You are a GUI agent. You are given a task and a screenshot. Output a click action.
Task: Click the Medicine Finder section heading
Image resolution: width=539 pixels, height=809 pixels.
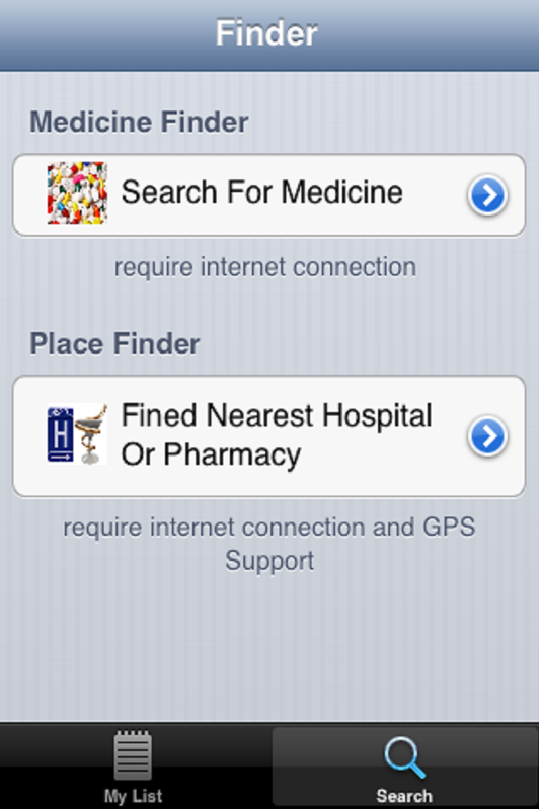click(139, 122)
